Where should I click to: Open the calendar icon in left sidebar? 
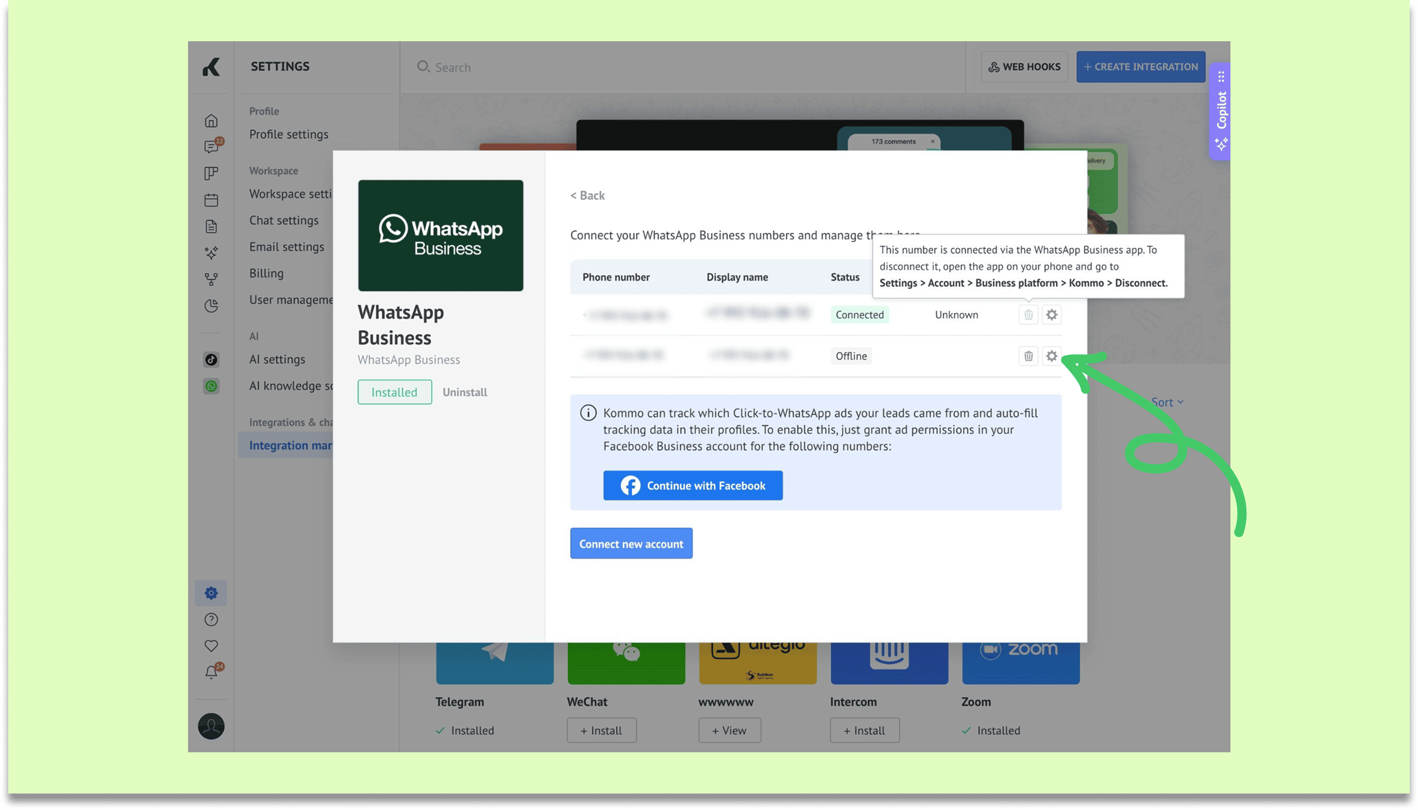tap(211, 200)
